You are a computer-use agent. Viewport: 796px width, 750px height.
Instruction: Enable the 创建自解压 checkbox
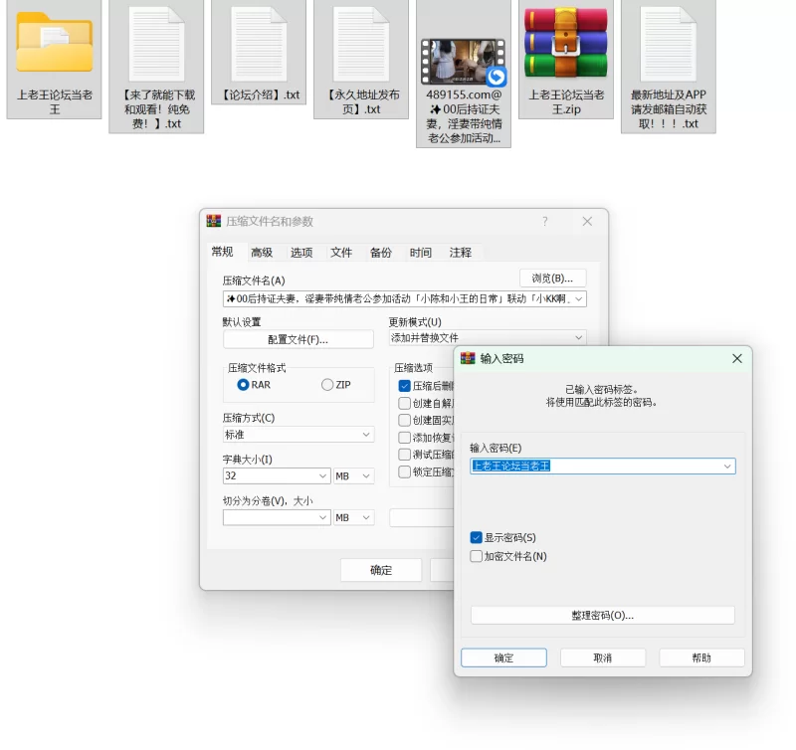point(405,403)
